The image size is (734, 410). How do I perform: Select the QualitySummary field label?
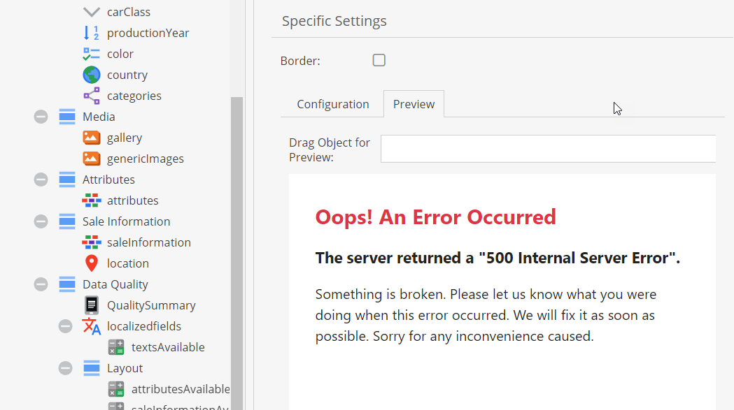pos(151,306)
